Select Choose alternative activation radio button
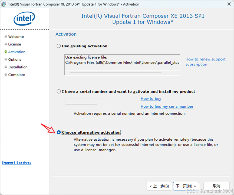This screenshot has height=195, width=234. click(59, 132)
